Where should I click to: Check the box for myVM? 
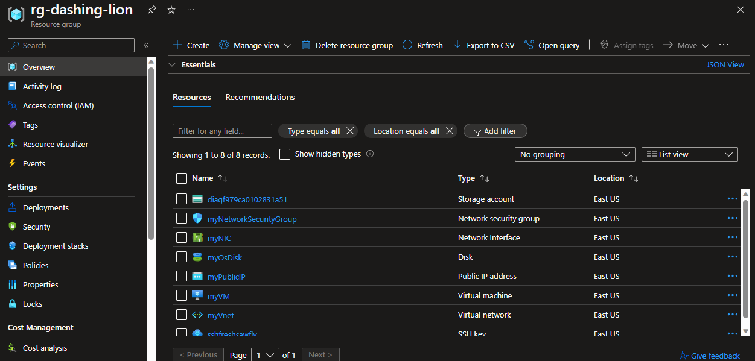pos(182,296)
